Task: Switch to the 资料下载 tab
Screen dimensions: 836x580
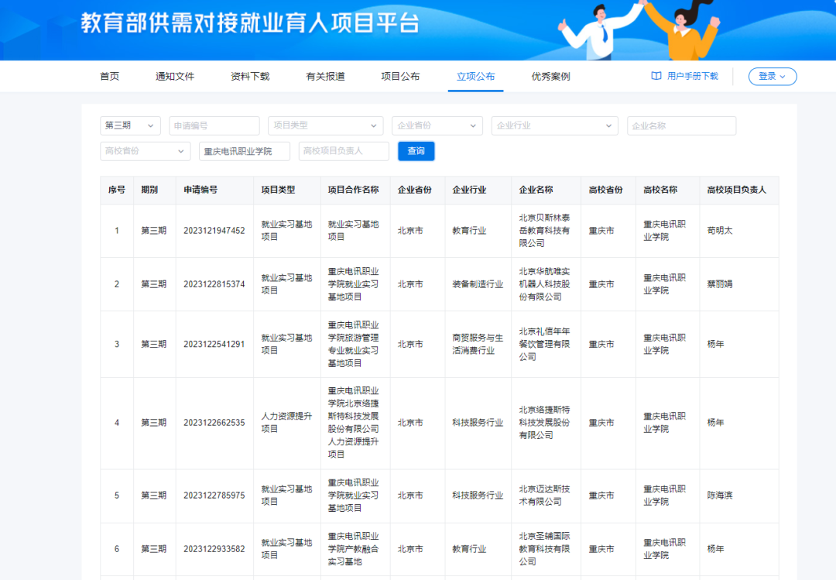Action: pos(250,76)
